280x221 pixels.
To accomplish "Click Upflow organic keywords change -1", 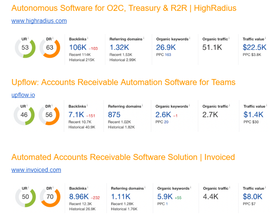I will point(175,116).
